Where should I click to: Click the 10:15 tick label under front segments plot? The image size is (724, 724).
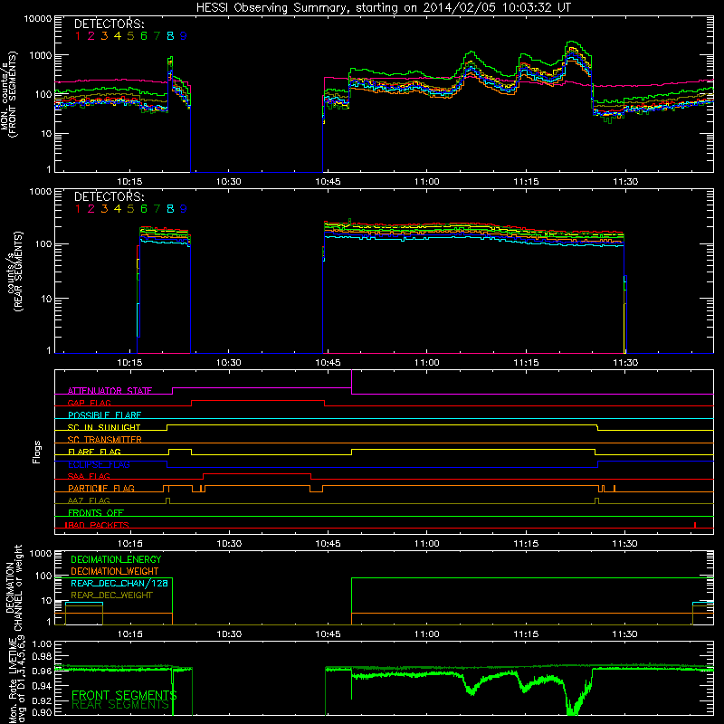[129, 182]
